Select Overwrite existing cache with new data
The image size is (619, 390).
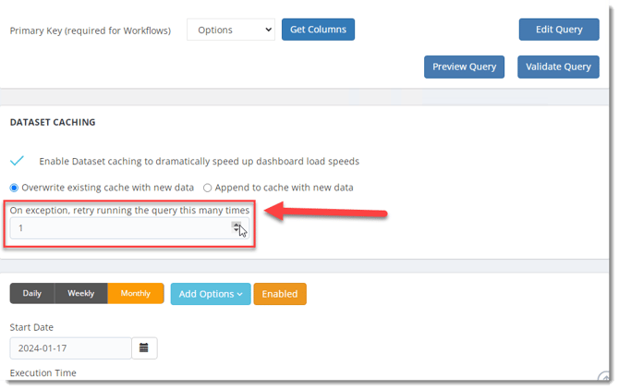(15, 188)
